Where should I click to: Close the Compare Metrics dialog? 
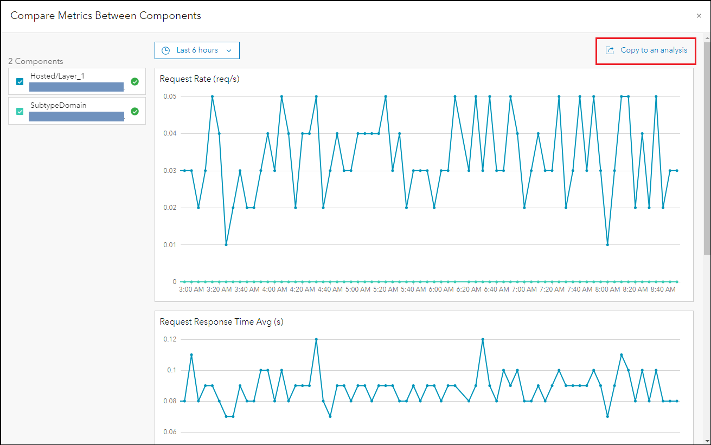pos(699,16)
